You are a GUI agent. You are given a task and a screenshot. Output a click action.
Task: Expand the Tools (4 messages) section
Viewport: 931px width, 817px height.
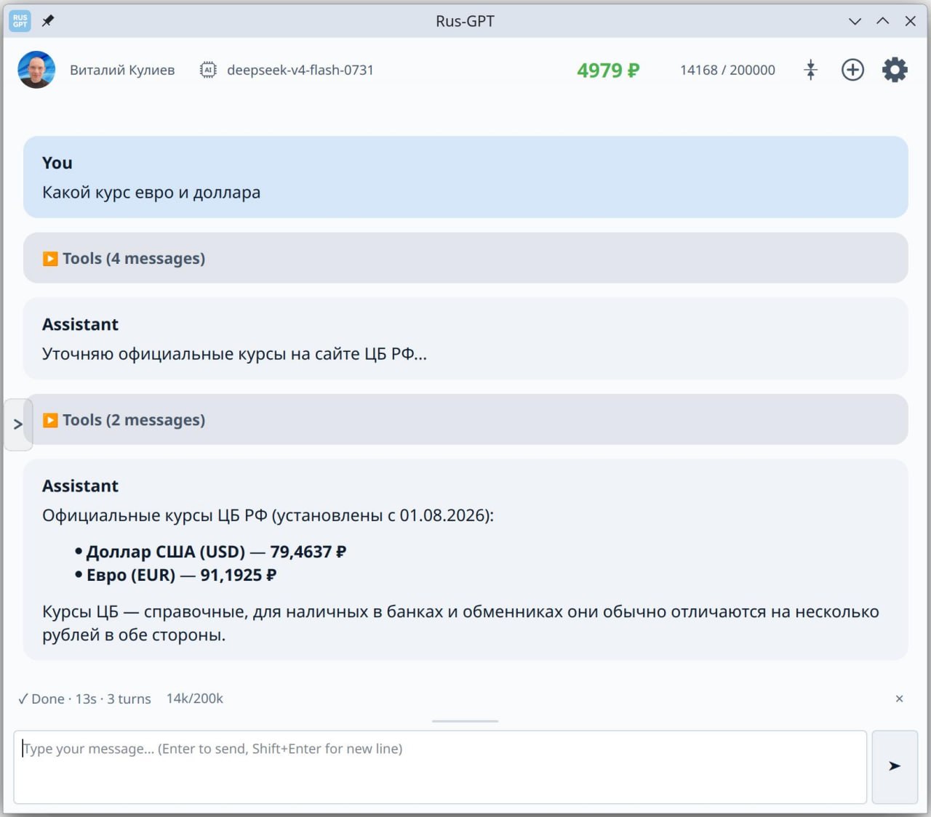(x=465, y=258)
